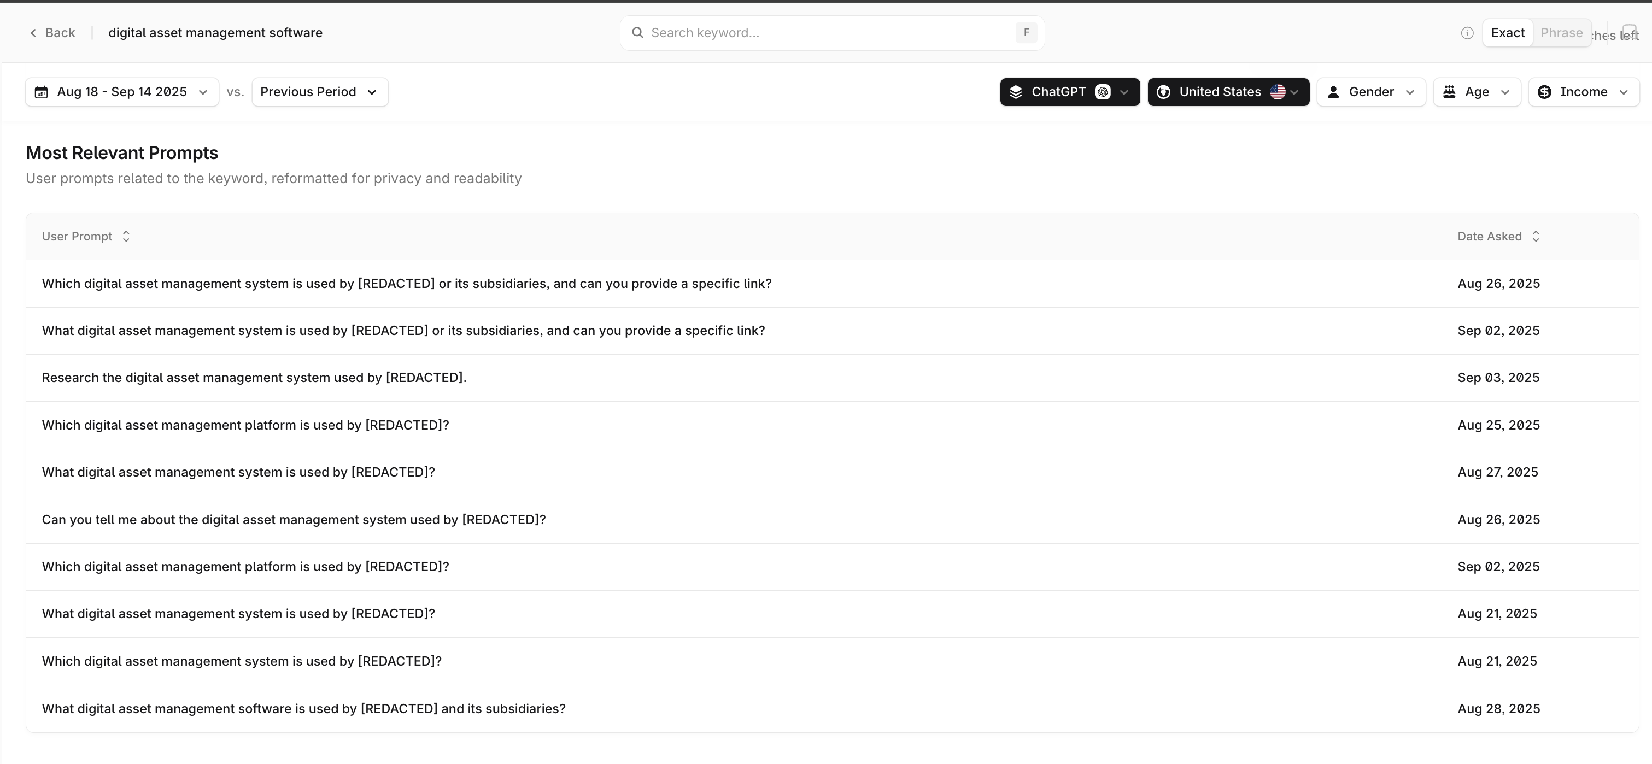Screen dimensions: 1652x764
Task: Select the 'What…specific link?' prompt from Sep 02
Action: click(x=832, y=331)
